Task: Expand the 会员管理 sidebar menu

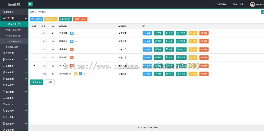Action: tap(14, 111)
